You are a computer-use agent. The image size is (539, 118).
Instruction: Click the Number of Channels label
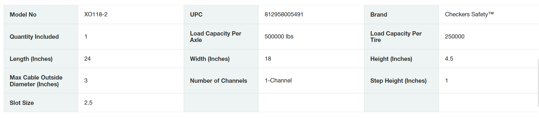point(218,81)
